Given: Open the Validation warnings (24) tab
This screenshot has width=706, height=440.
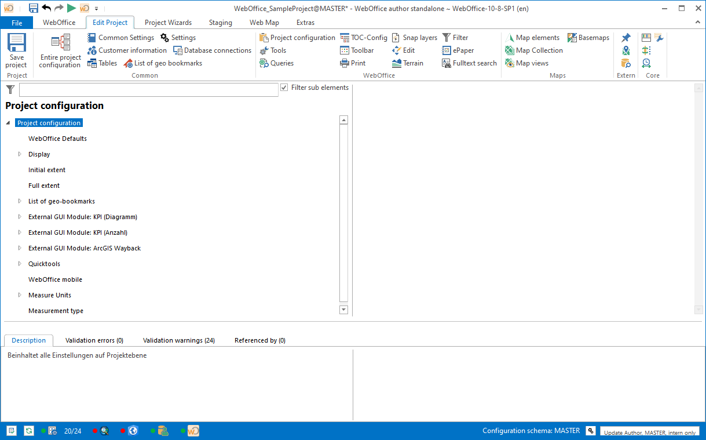Looking at the screenshot, I should coord(180,340).
